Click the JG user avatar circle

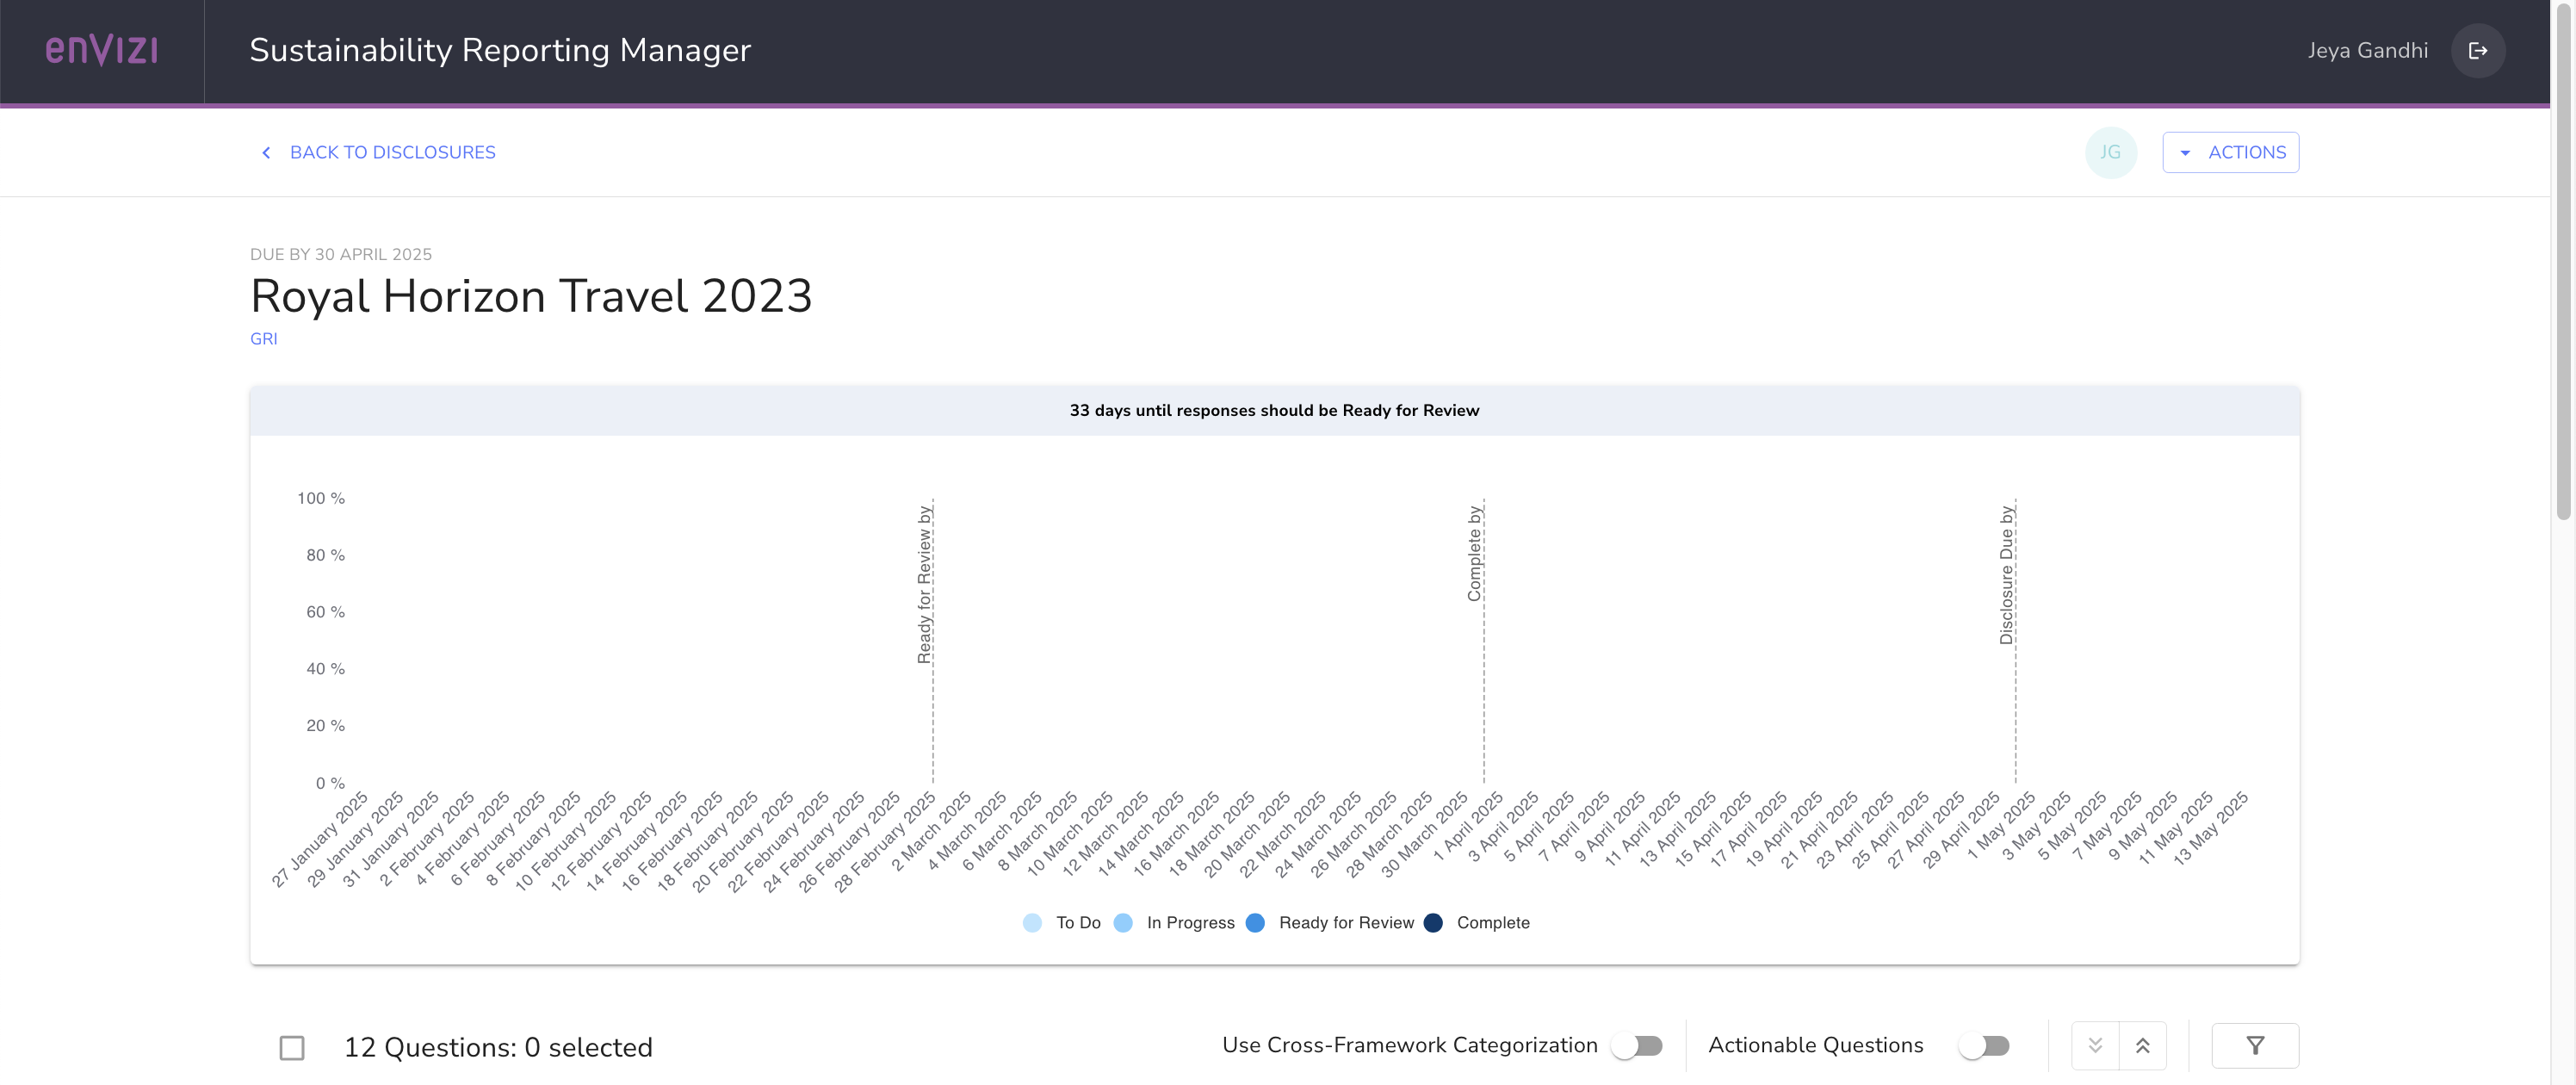tap(2110, 152)
